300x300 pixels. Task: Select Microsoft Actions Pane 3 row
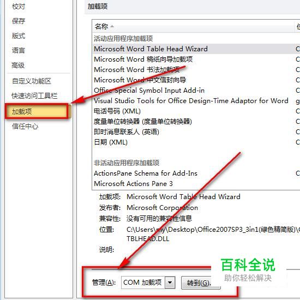196,183
